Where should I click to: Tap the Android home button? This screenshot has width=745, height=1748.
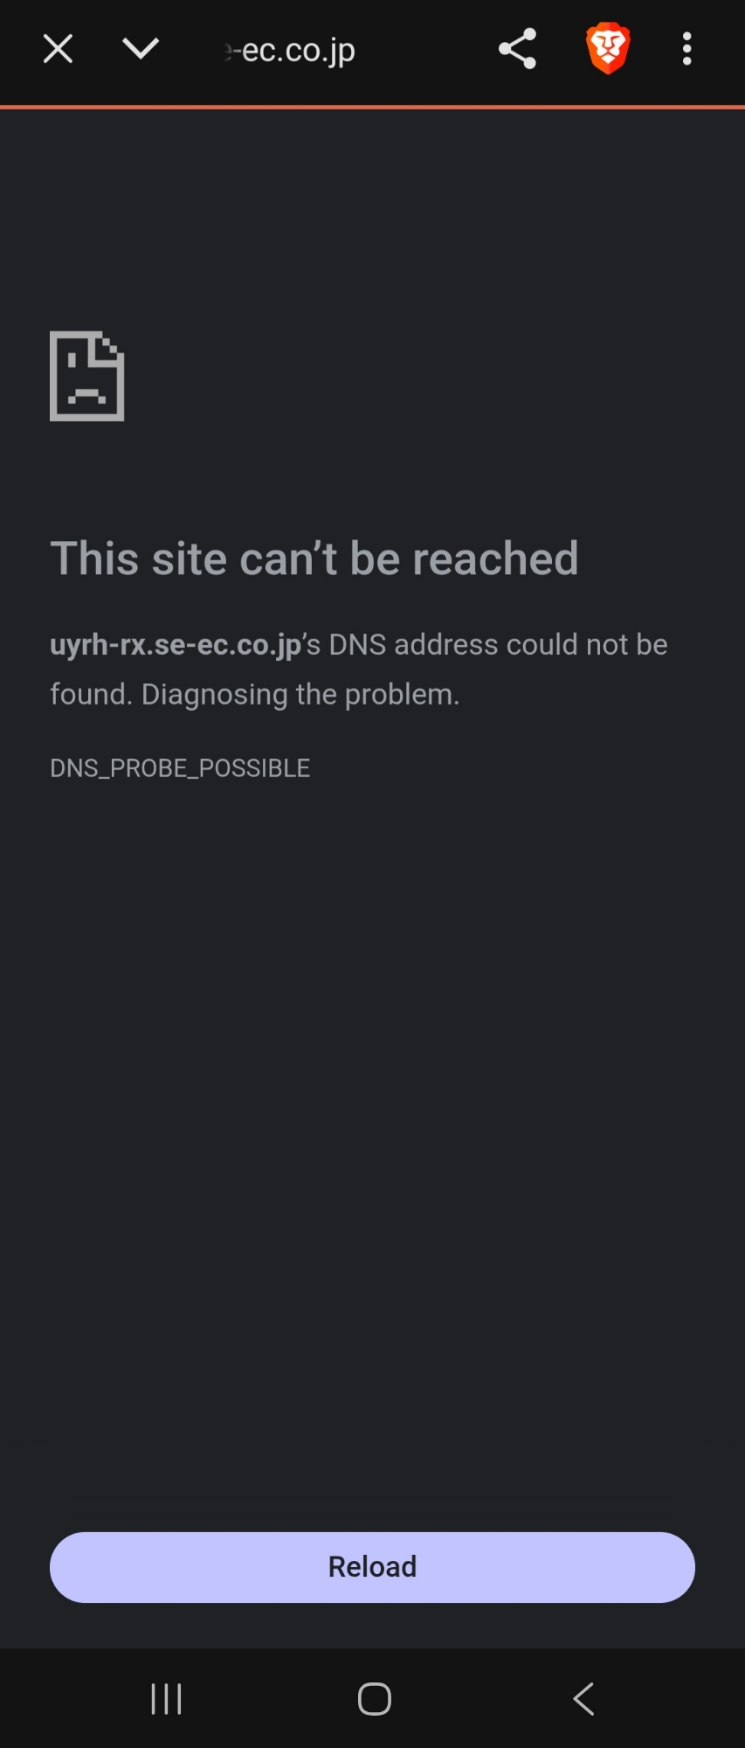(x=374, y=1699)
